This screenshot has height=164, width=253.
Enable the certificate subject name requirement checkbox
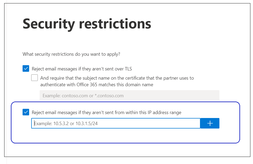(34, 78)
